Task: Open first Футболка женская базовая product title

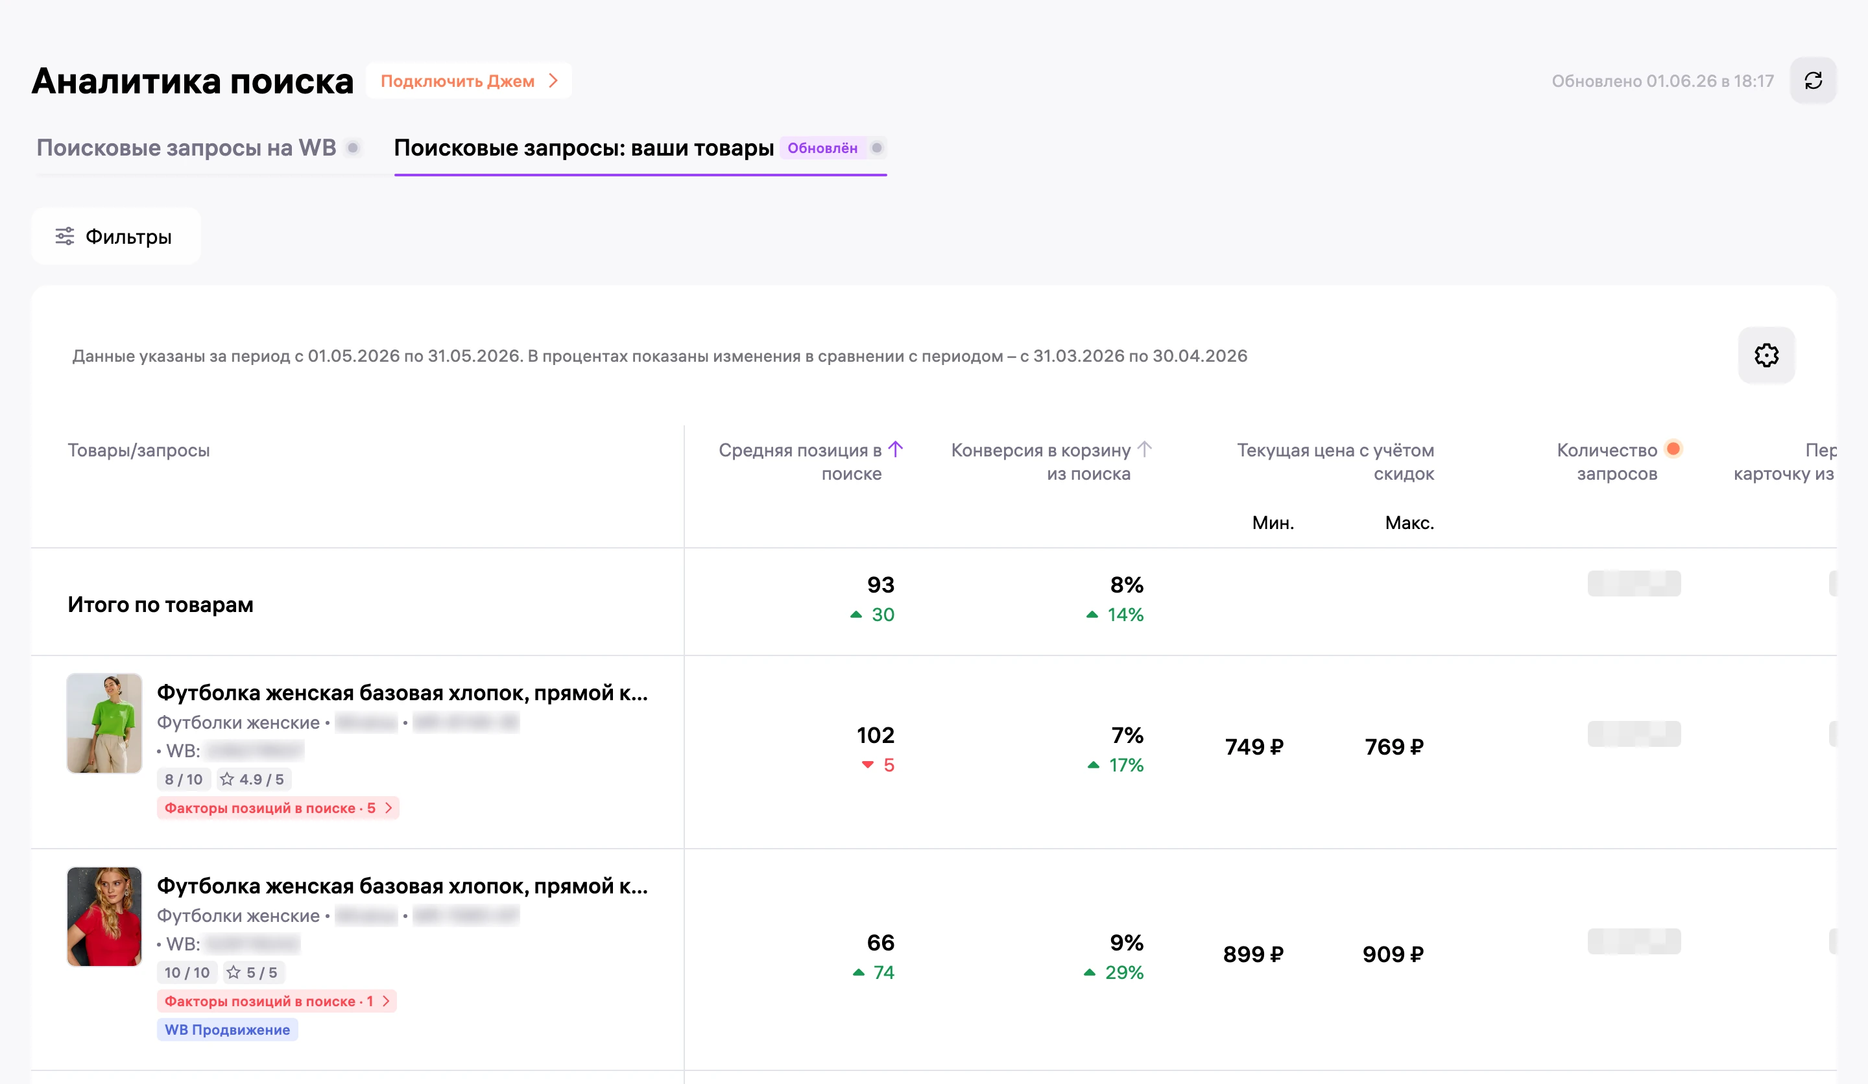Action: pos(403,693)
